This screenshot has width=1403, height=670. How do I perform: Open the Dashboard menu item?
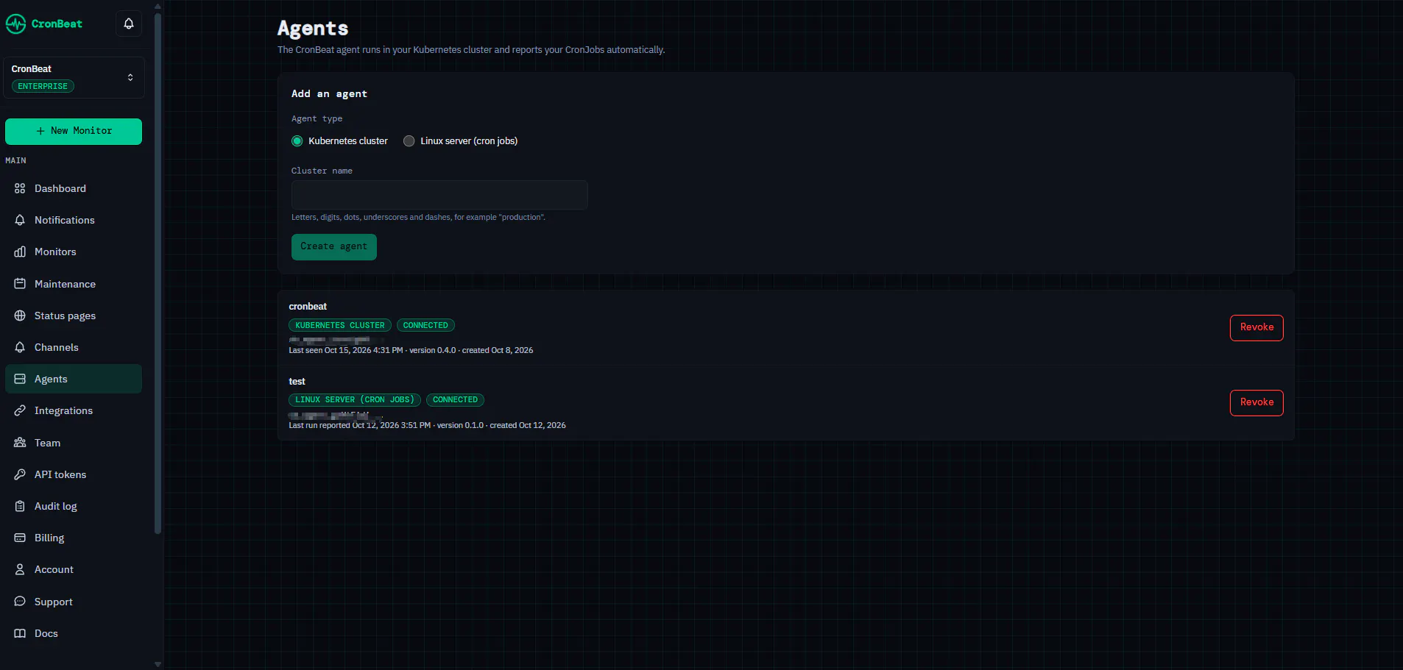pyautogui.click(x=74, y=188)
